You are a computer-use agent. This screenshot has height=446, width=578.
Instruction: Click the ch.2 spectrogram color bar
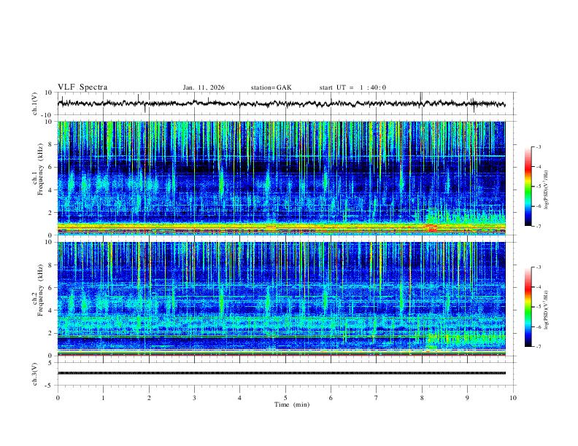tap(528, 307)
